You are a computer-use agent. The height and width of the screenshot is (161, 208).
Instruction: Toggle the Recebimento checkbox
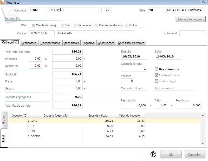[157, 69]
